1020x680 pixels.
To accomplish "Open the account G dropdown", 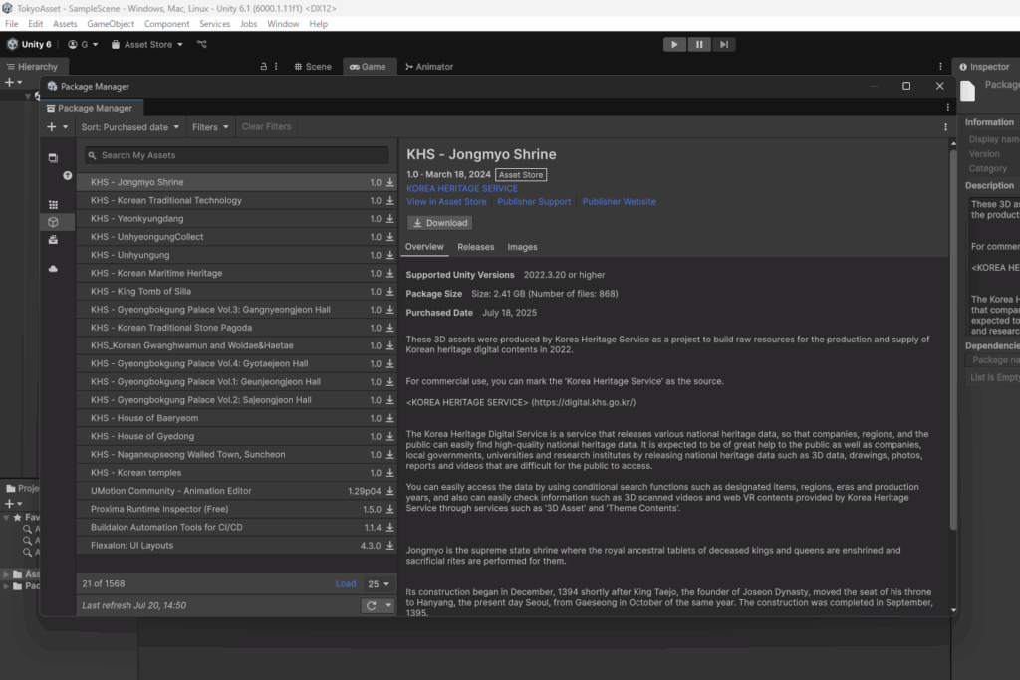I will pos(83,44).
